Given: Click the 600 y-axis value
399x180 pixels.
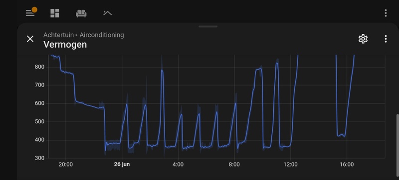Looking at the screenshot, I should point(40,103).
